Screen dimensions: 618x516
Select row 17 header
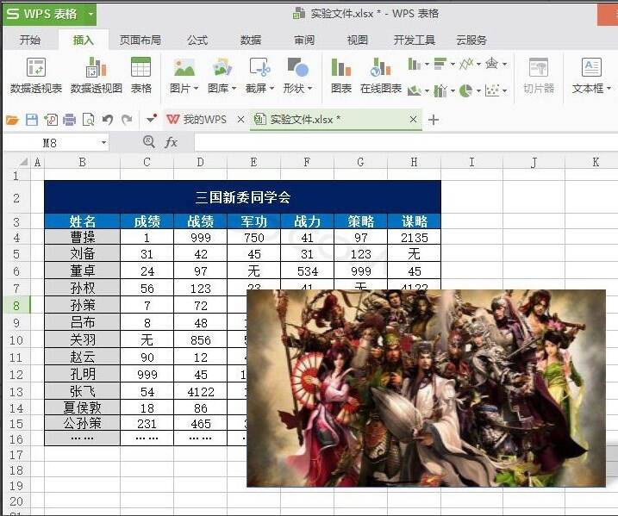coord(16,455)
